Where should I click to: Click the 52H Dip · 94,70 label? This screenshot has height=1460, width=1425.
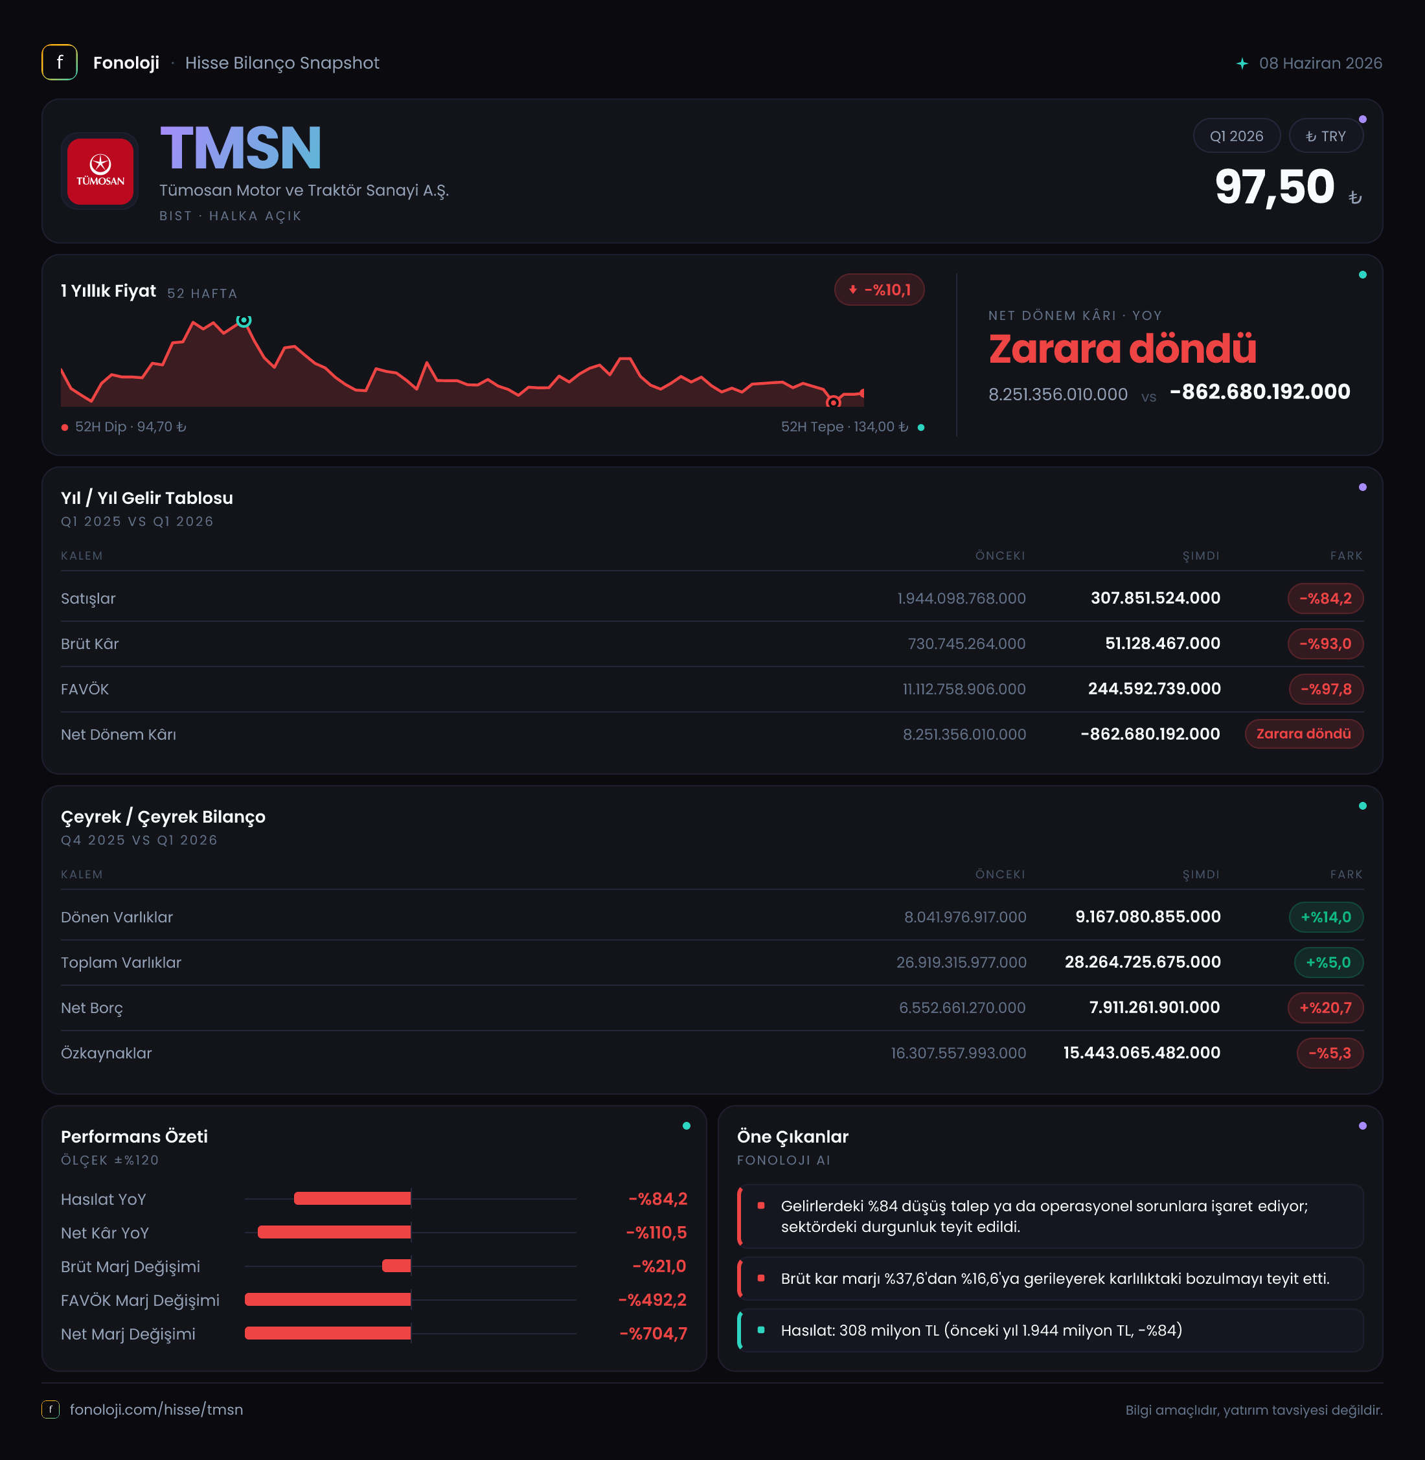coord(131,428)
